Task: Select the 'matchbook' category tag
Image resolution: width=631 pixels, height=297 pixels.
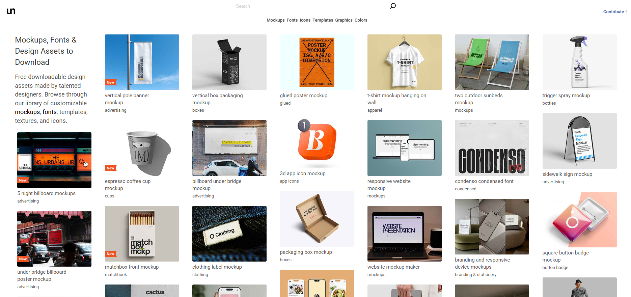Action: point(116,275)
